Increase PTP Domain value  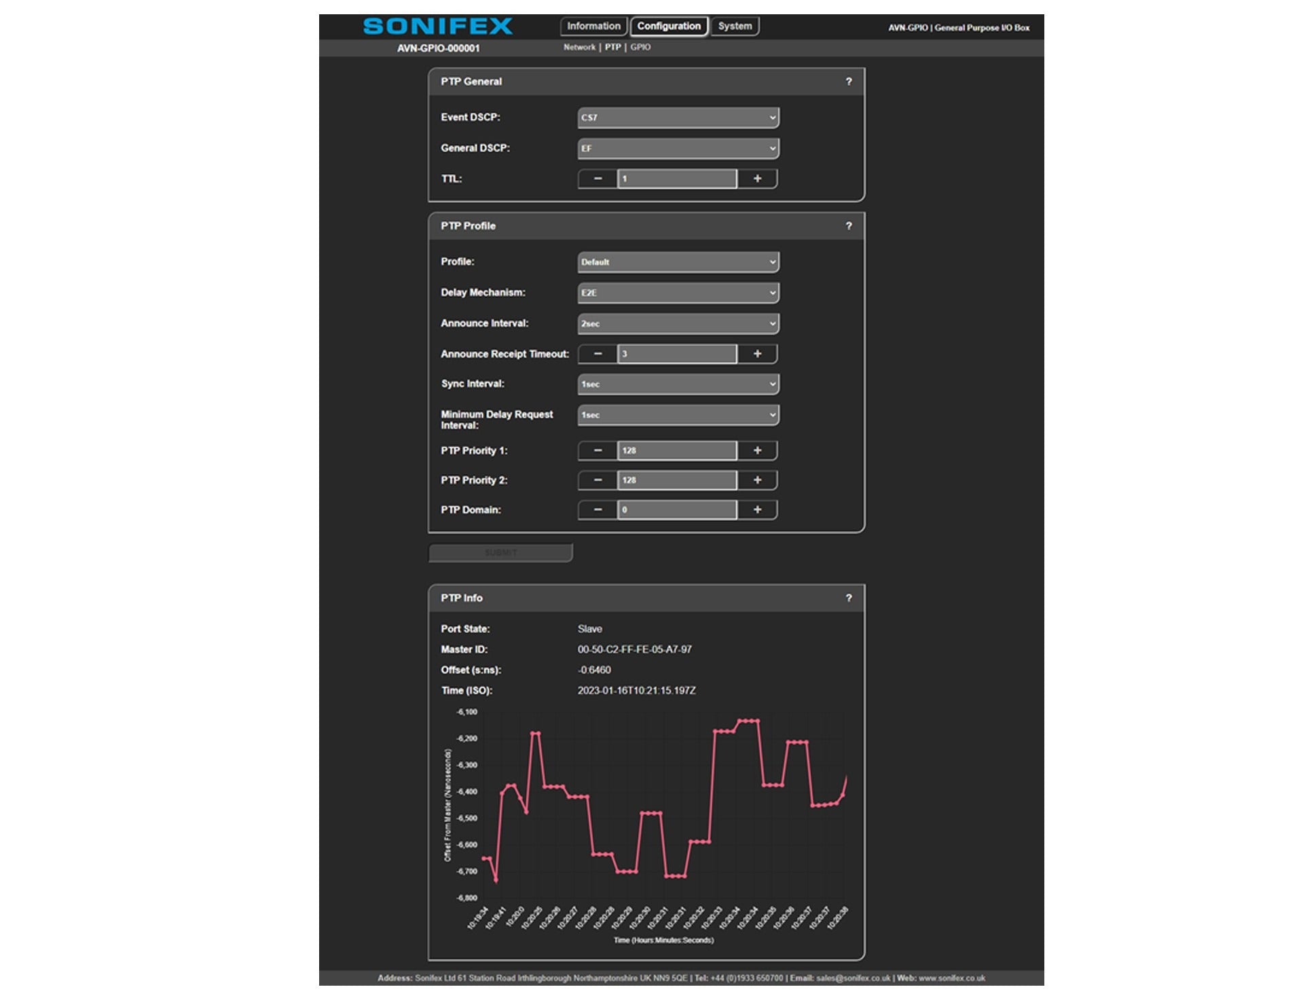[x=757, y=509]
